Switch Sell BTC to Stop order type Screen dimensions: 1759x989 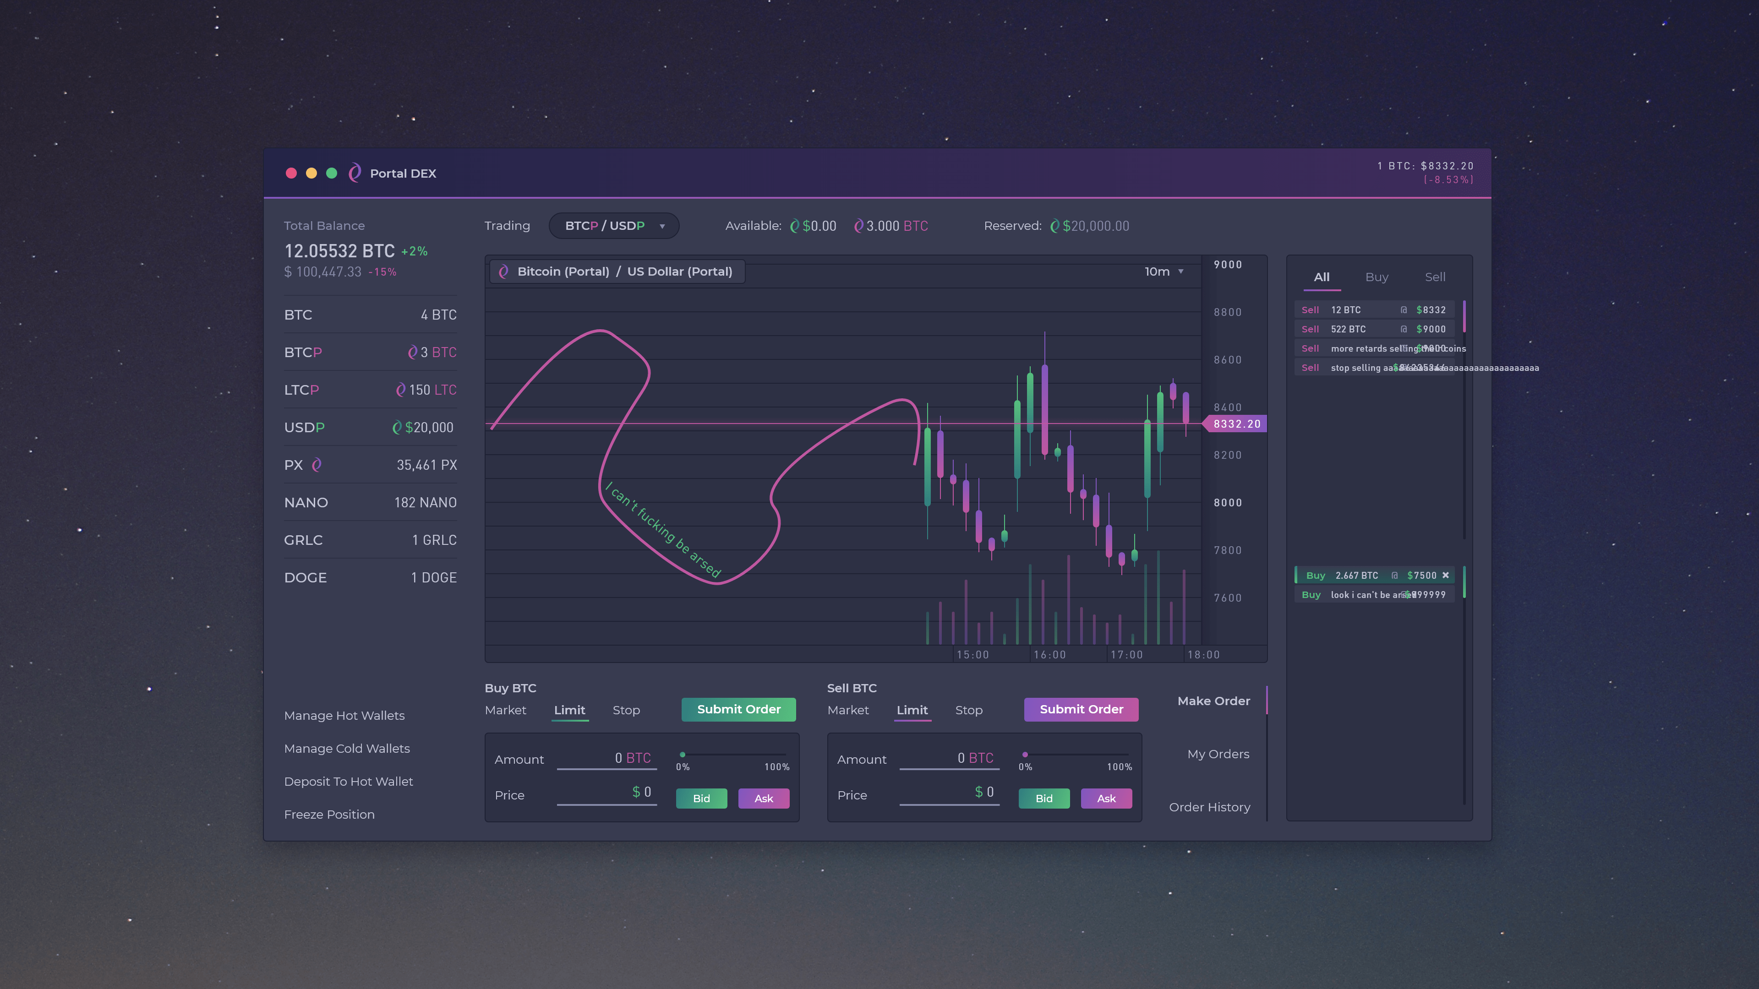coord(969,710)
